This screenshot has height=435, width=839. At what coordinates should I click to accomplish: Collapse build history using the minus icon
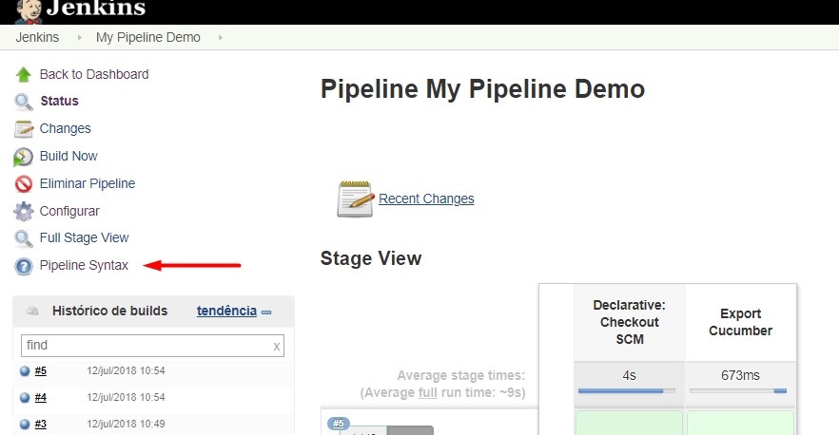click(x=266, y=312)
